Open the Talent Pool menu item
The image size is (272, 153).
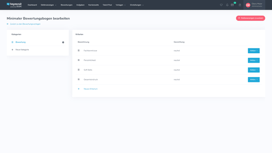(x=107, y=5)
